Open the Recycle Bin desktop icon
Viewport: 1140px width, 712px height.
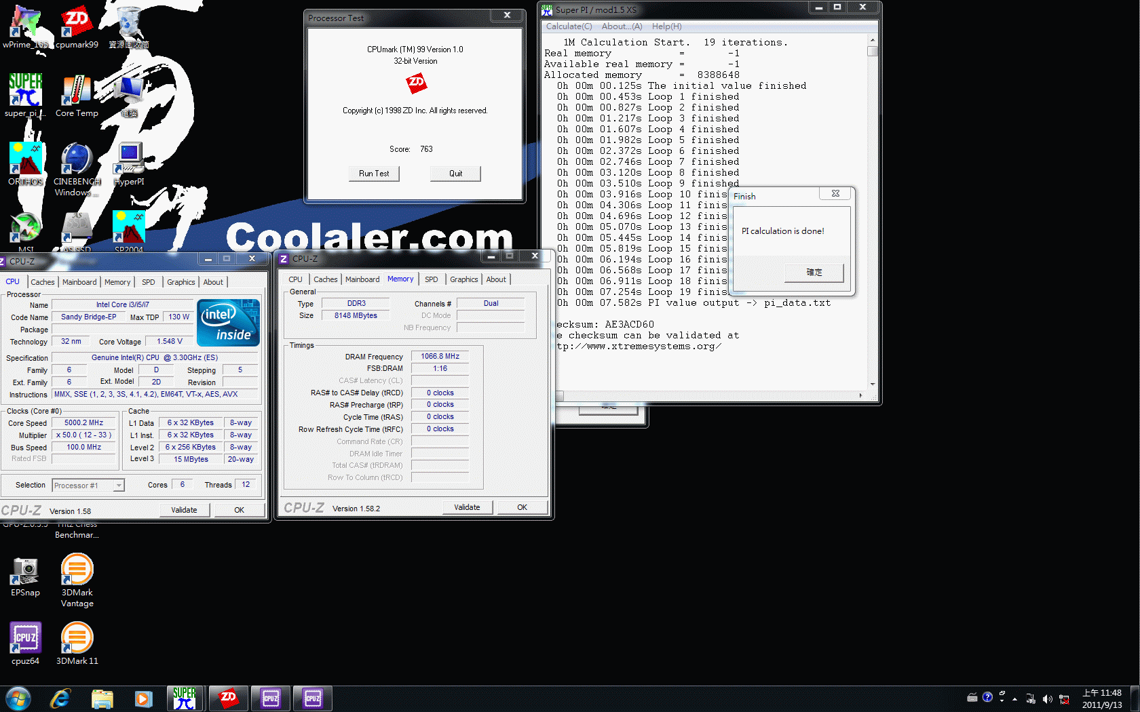coord(129,27)
